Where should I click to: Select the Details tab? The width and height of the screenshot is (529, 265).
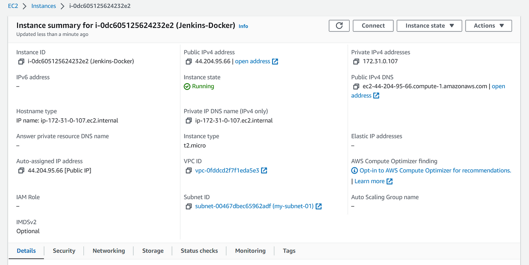coord(26,251)
